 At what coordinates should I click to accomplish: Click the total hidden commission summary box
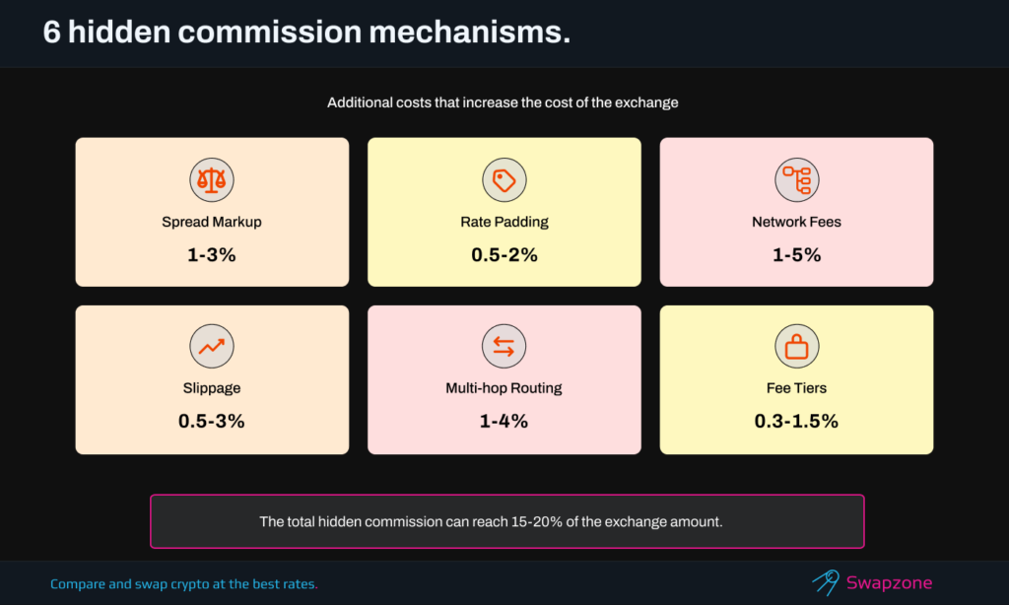(506, 521)
